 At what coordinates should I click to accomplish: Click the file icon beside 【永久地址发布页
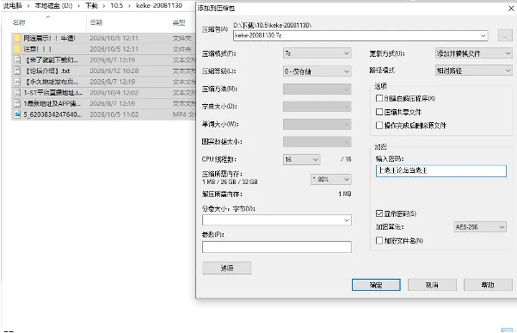17,82
